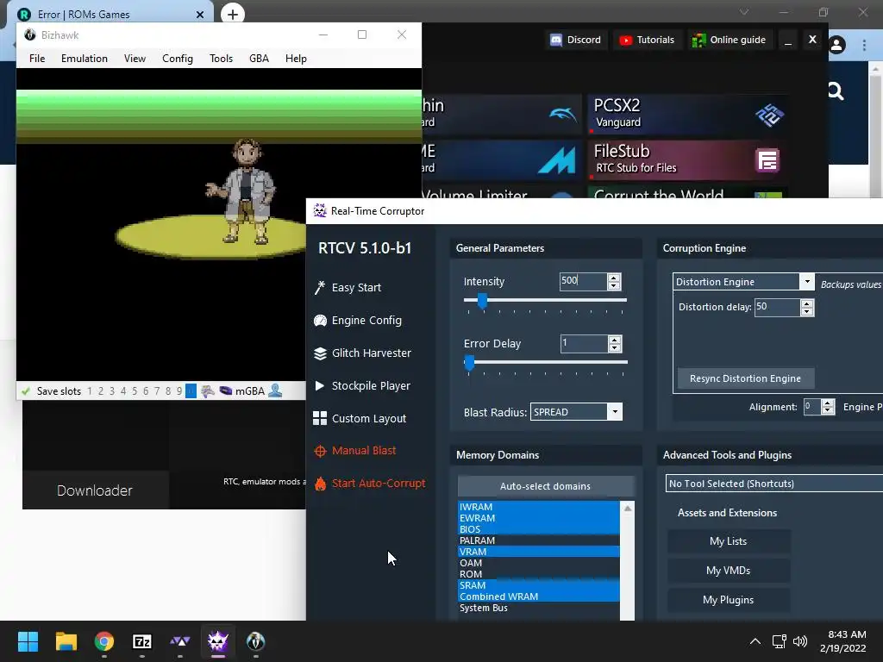Open Bizhawk Emulation menu
883x662 pixels.
click(x=85, y=59)
